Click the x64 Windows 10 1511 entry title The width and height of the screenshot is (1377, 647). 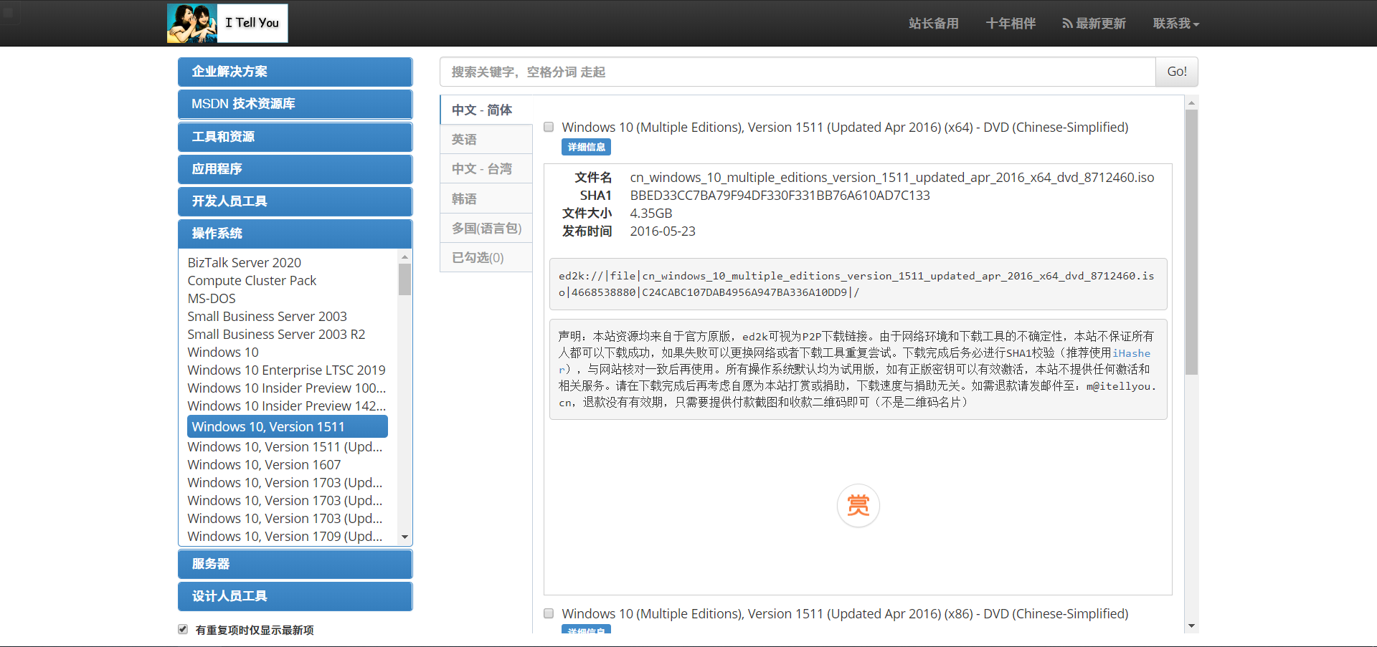pyautogui.click(x=845, y=127)
